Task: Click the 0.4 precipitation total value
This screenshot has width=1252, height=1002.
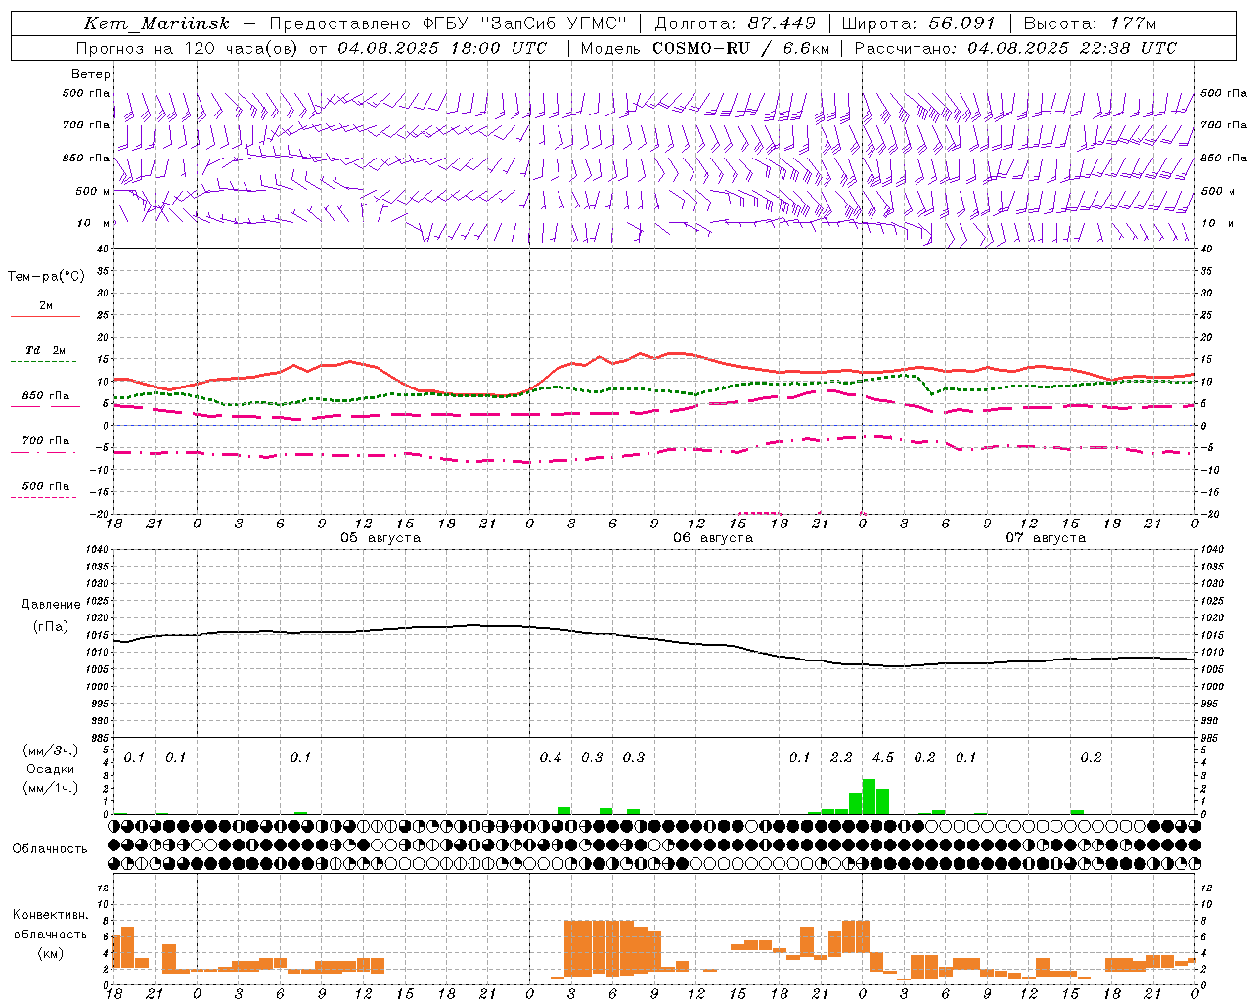Action: pos(551,757)
